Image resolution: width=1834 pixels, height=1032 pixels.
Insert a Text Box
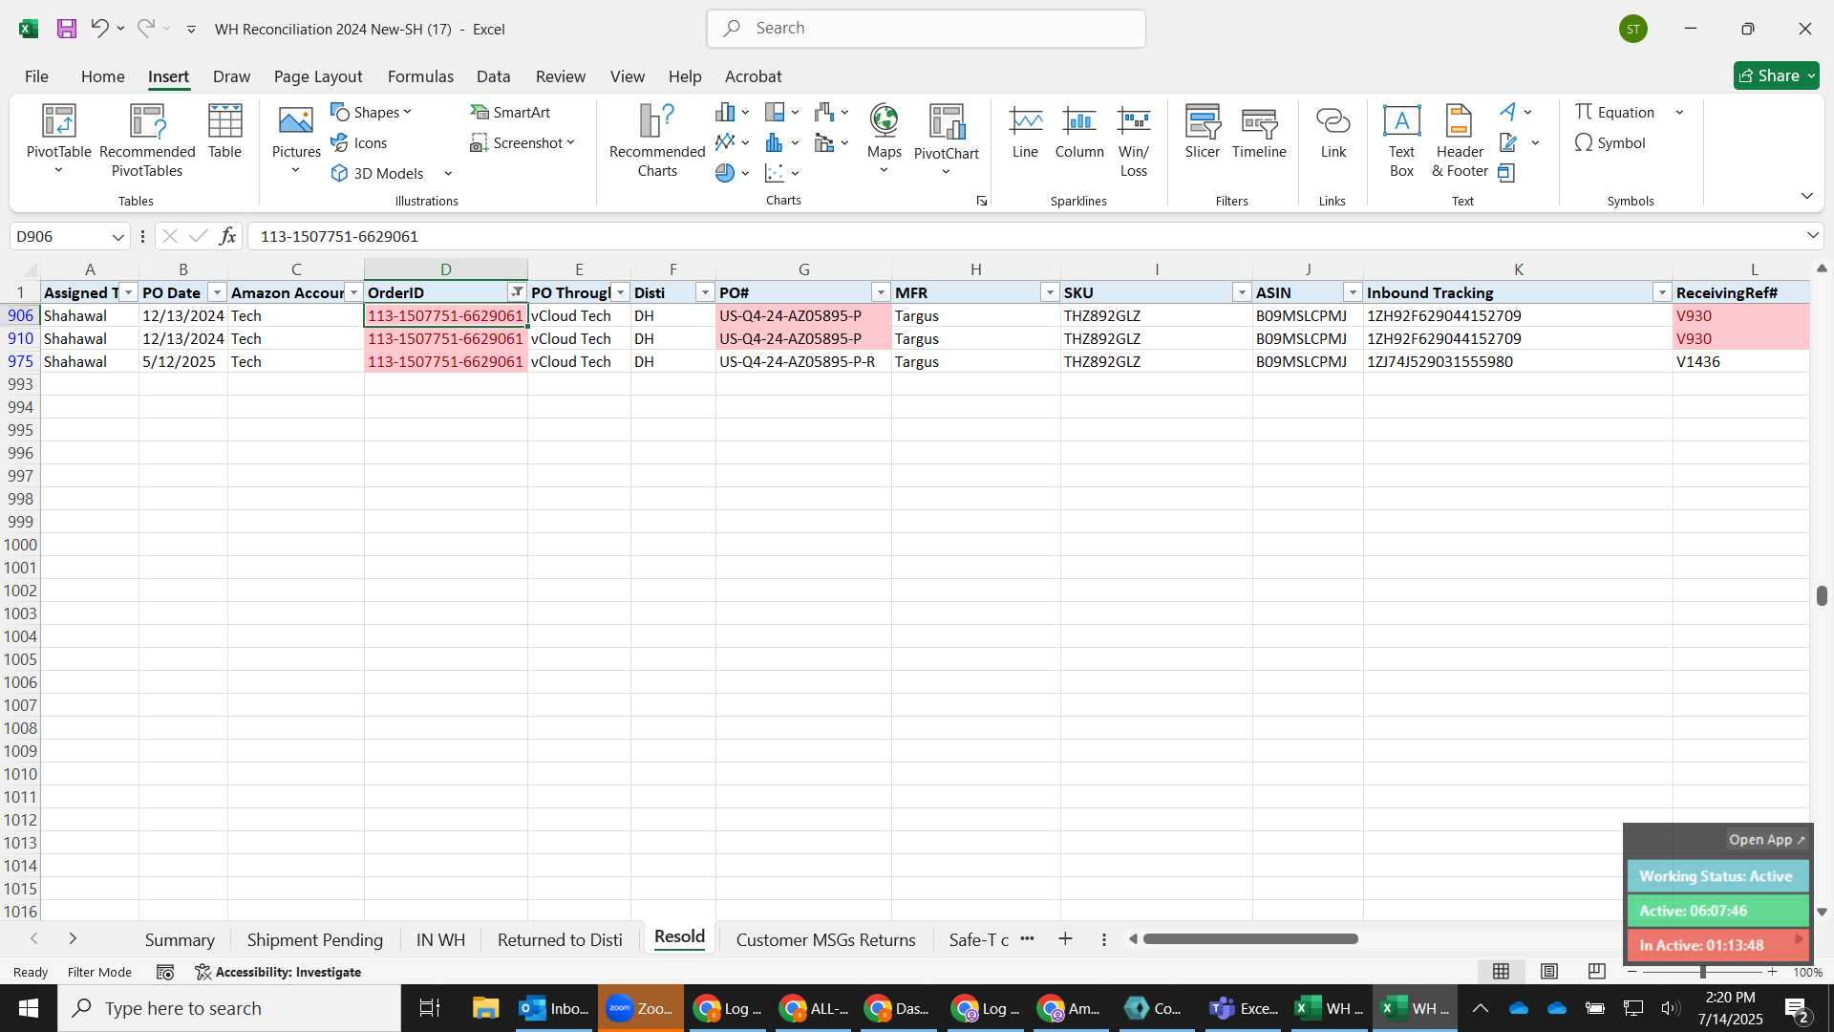pyautogui.click(x=1401, y=140)
